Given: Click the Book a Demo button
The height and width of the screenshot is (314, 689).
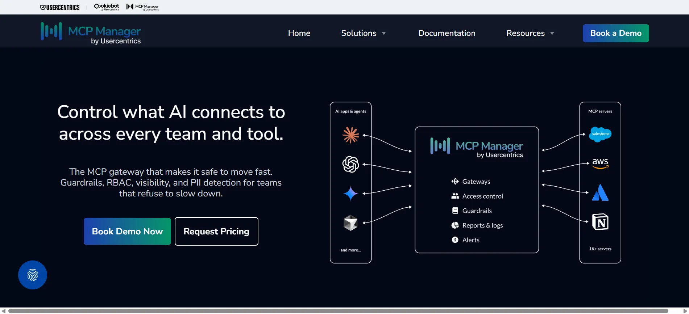Looking at the screenshot, I should (616, 33).
